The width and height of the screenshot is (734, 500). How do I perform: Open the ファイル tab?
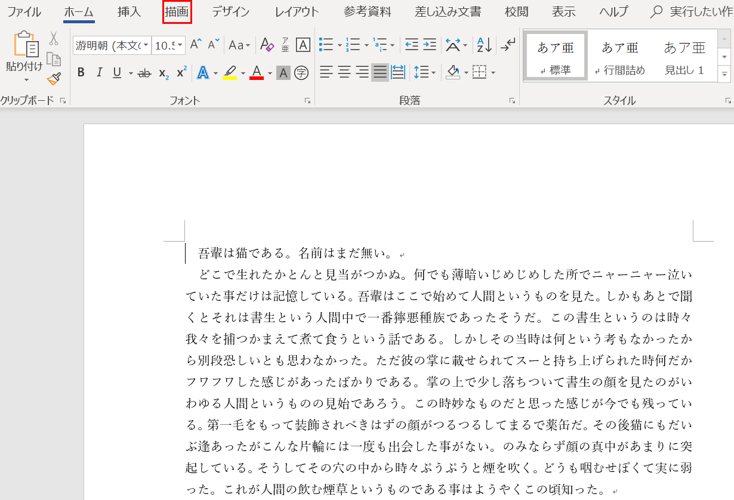click(x=24, y=12)
